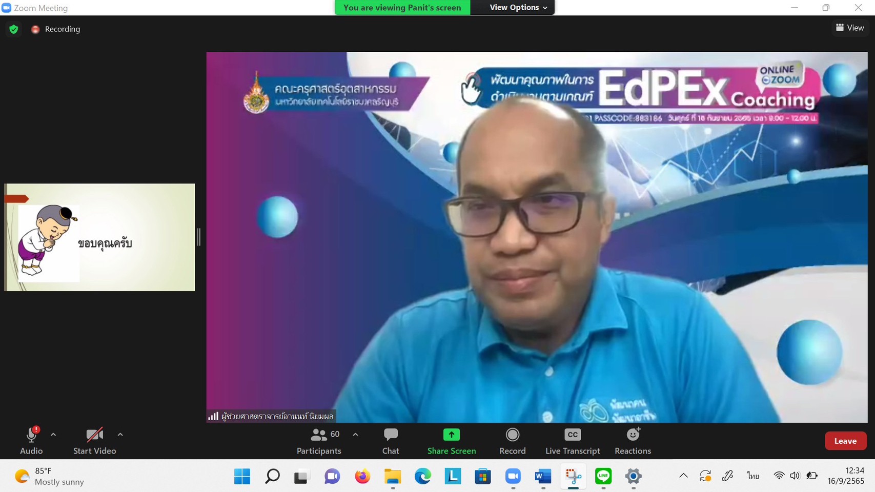
Task: Switch to Microsoft Word on the taskbar
Action: tap(543, 477)
